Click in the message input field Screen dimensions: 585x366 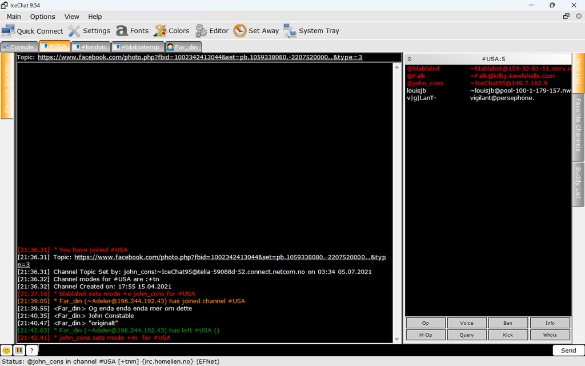point(295,351)
